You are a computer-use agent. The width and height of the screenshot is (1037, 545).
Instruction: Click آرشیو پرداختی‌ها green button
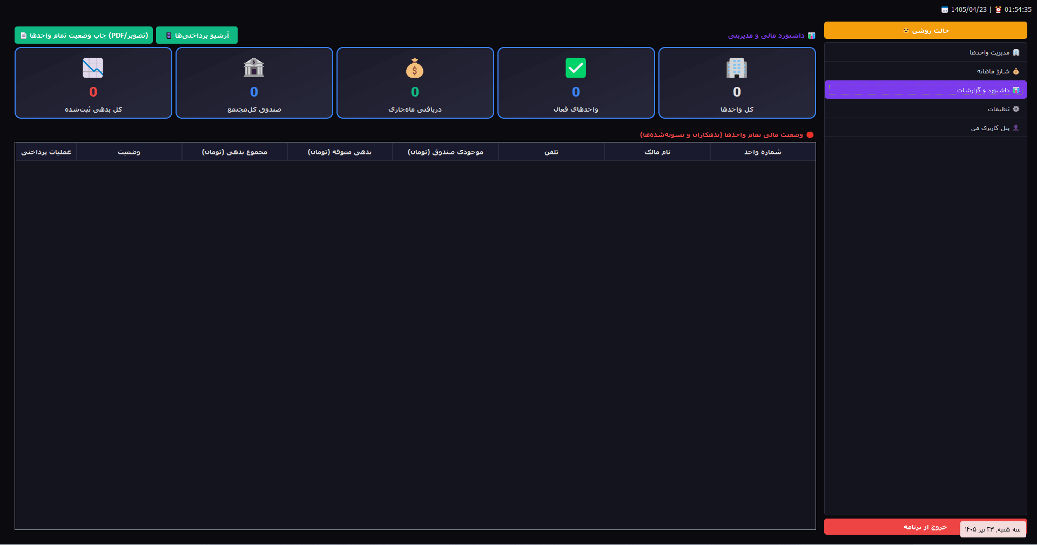(197, 35)
